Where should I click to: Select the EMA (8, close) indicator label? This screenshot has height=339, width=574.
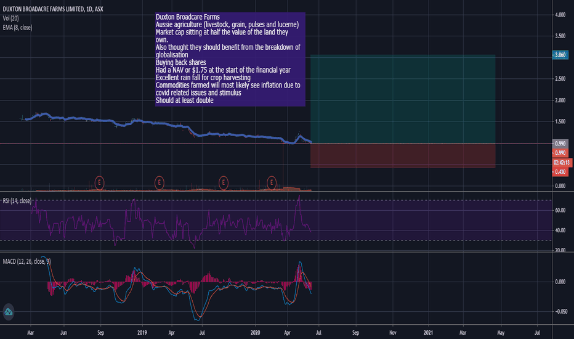(x=17, y=28)
